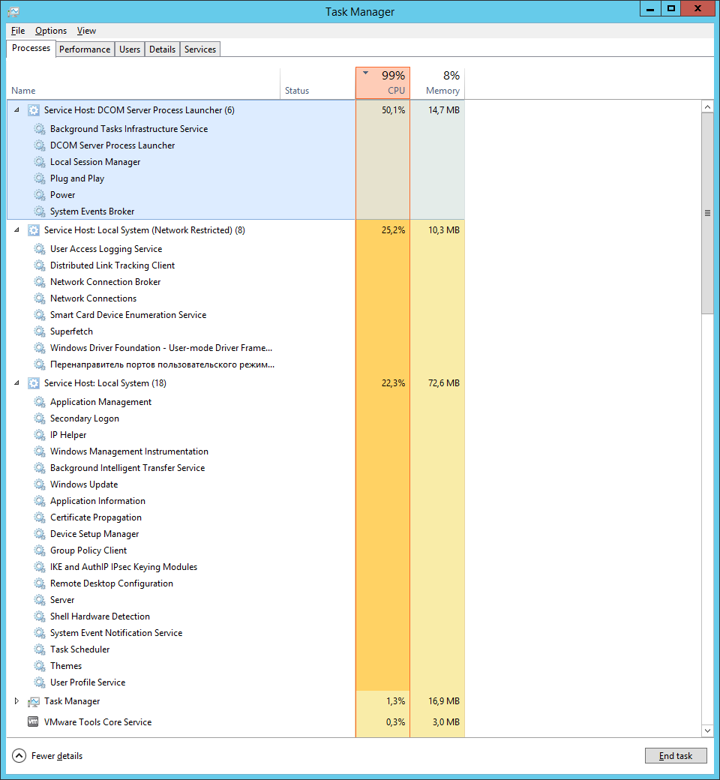Click gear icon beside Certificate Propagation
The height and width of the screenshot is (780, 720).
(40, 517)
